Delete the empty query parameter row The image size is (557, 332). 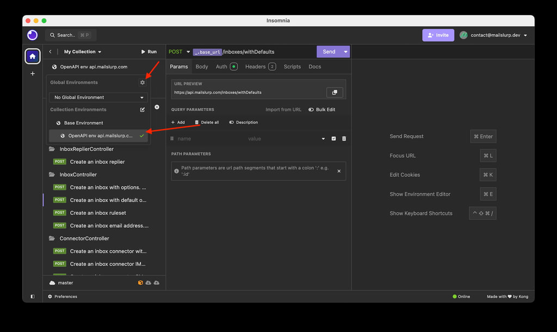coord(344,138)
